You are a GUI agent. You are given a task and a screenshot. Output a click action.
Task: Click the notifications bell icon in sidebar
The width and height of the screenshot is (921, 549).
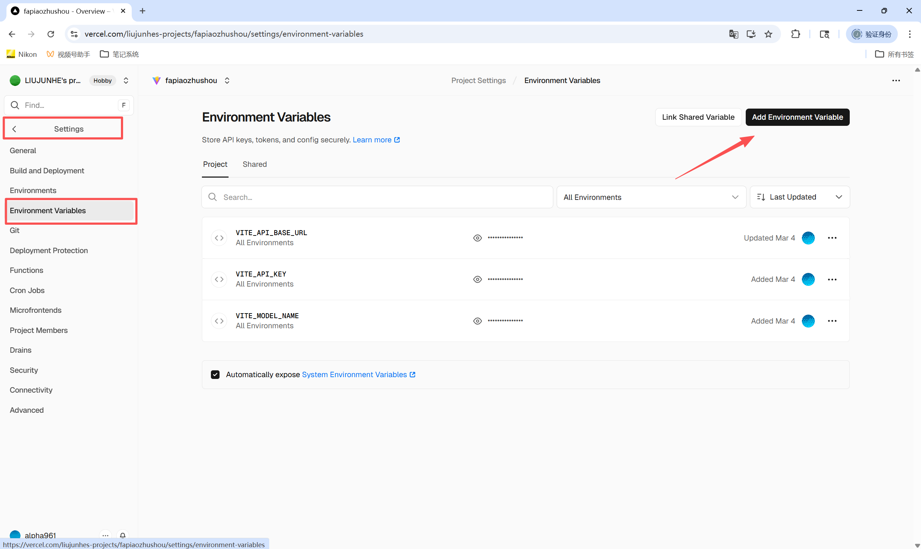click(123, 535)
